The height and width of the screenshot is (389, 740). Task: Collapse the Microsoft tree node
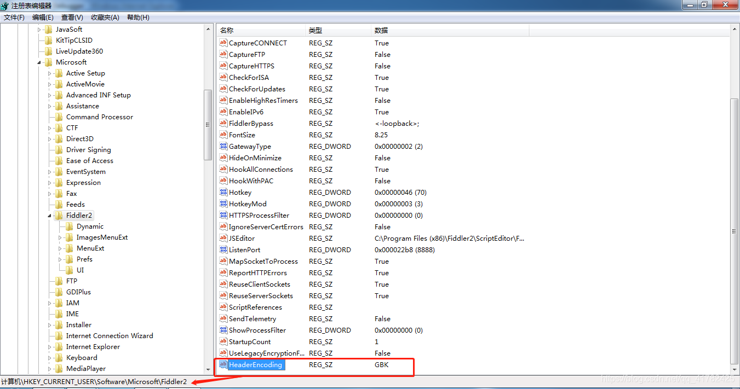39,62
